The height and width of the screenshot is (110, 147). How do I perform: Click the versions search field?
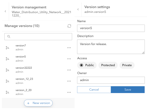pyautogui.click(x=38, y=37)
